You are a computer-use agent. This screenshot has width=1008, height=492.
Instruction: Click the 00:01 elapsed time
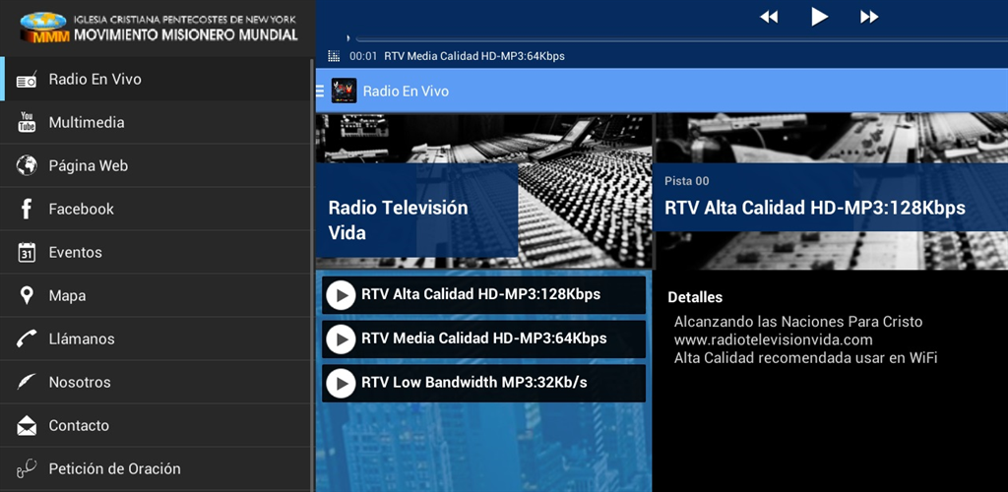click(363, 56)
